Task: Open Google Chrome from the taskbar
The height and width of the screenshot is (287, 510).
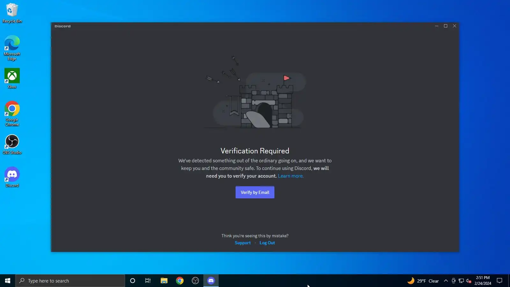Action: click(180, 281)
